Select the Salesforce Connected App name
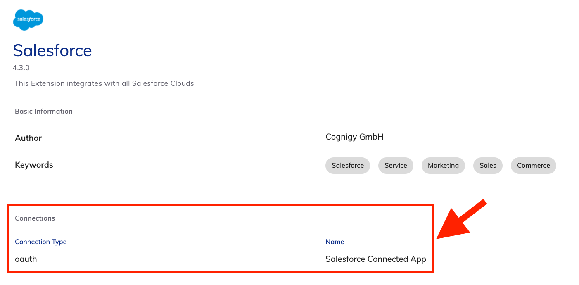Viewport: 579px width, 285px height. click(376, 259)
